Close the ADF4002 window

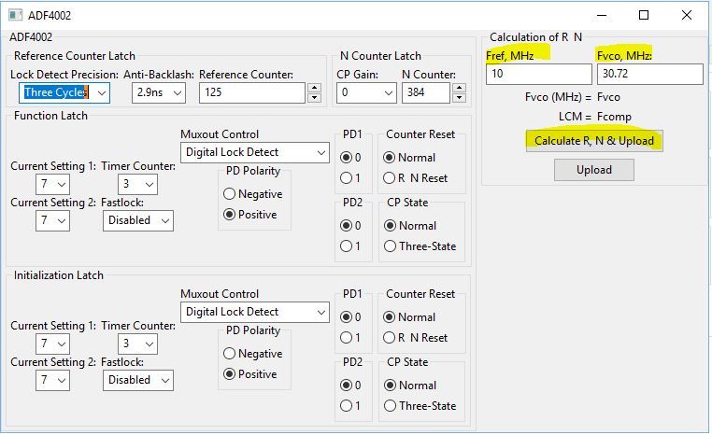pos(687,15)
